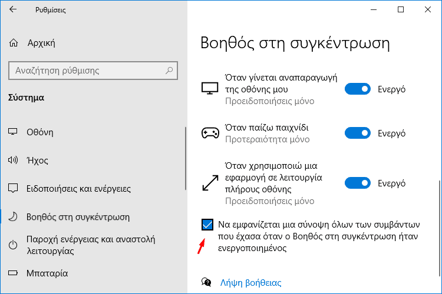Uncheck the summary of missed events checkbox

207,225
